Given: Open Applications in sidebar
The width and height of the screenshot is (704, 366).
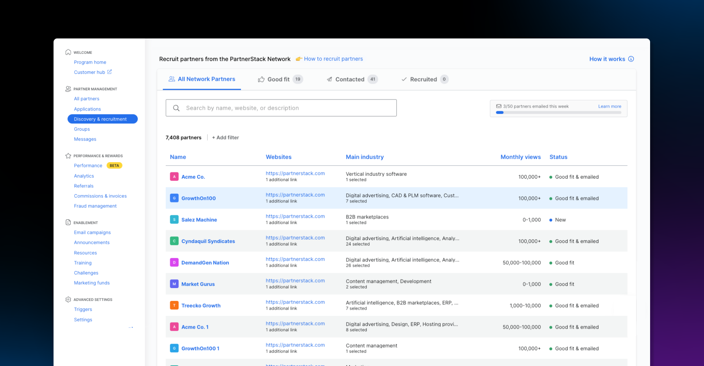Looking at the screenshot, I should (x=87, y=109).
